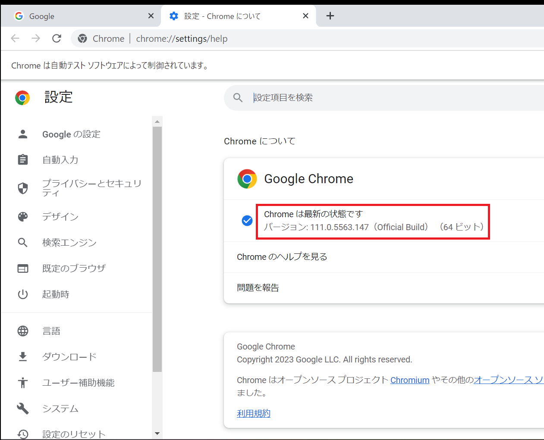Reload the page with the refresh icon
The width and height of the screenshot is (544, 440).
57,38
